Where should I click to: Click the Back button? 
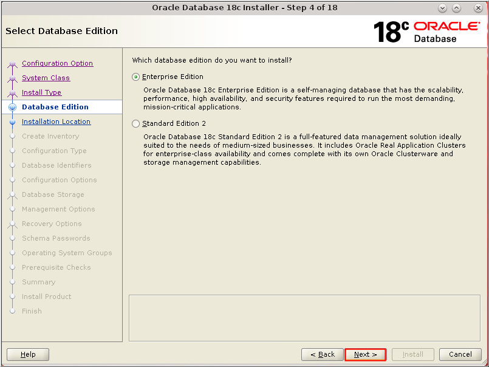(x=322, y=354)
